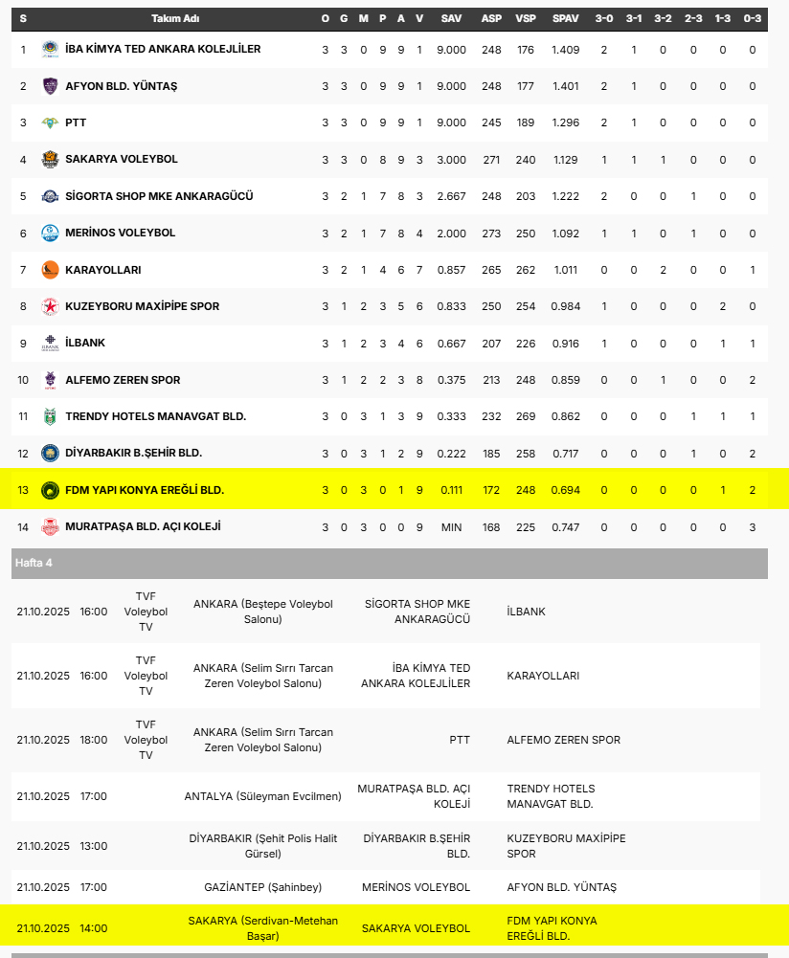Click the SPAV column header

[565, 19]
